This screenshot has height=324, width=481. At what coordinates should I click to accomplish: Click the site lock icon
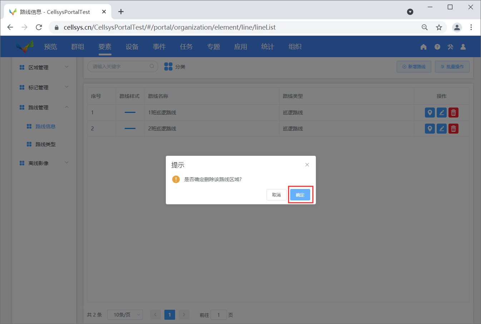pyautogui.click(x=56, y=27)
